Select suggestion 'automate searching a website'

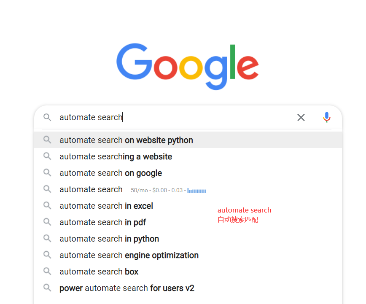(116, 156)
